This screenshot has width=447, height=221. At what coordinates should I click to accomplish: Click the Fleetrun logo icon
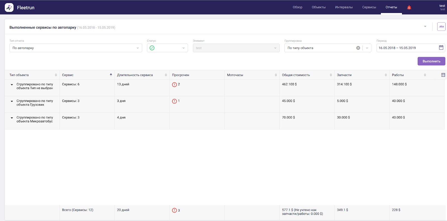[9, 8]
